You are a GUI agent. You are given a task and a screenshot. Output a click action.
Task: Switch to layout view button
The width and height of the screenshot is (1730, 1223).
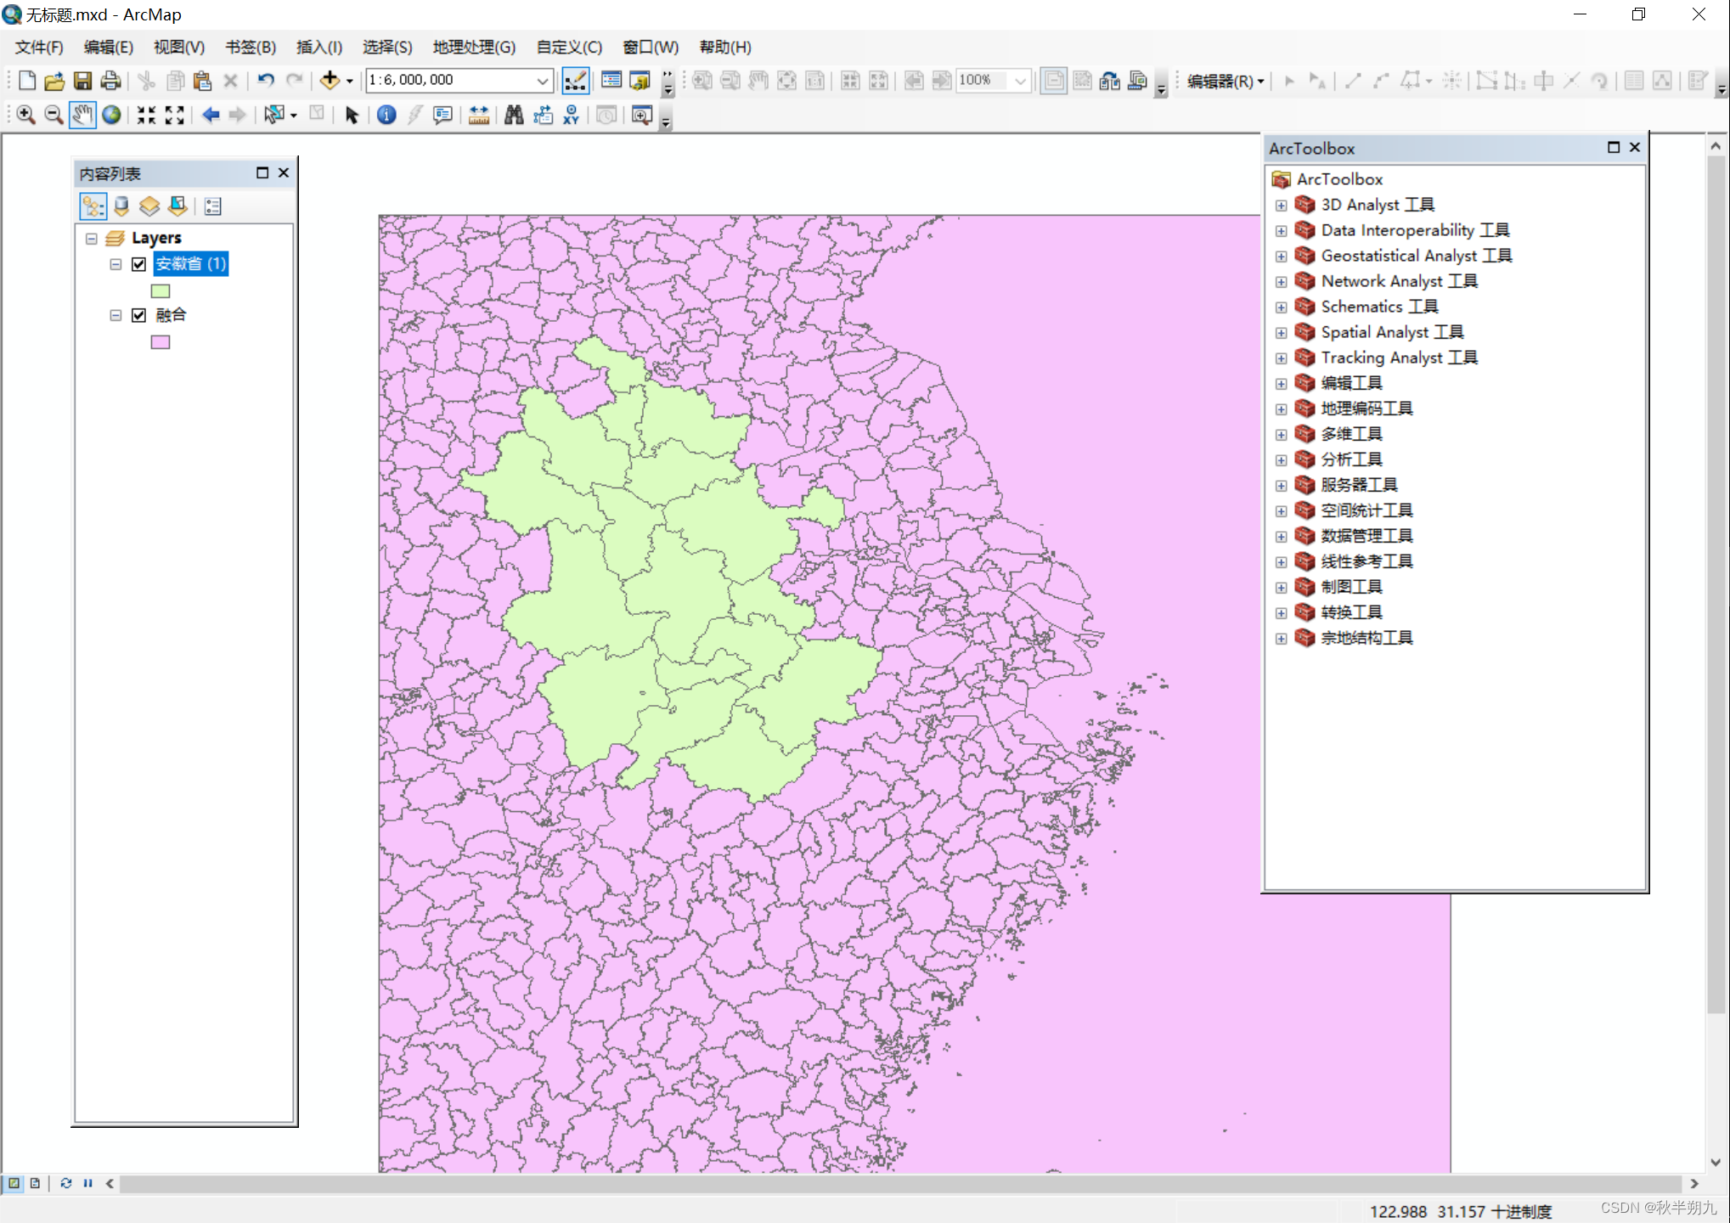[35, 1183]
